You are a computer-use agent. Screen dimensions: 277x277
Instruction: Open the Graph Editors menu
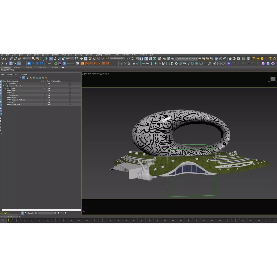(x=67, y=55)
